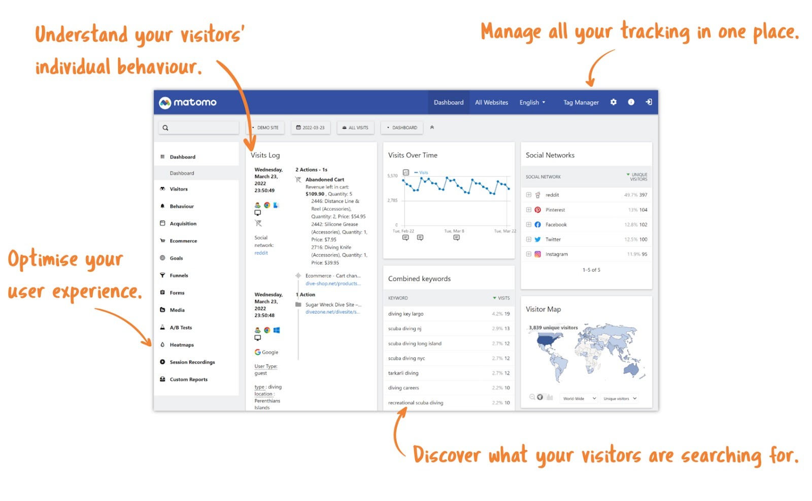This screenshot has width=812, height=501.
Task: Click the 'diving key largo' keyword row
Action: tap(449, 313)
